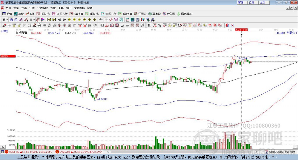Move chart left with black arrow
This screenshot has width=298, height=160.
tap(59, 20)
